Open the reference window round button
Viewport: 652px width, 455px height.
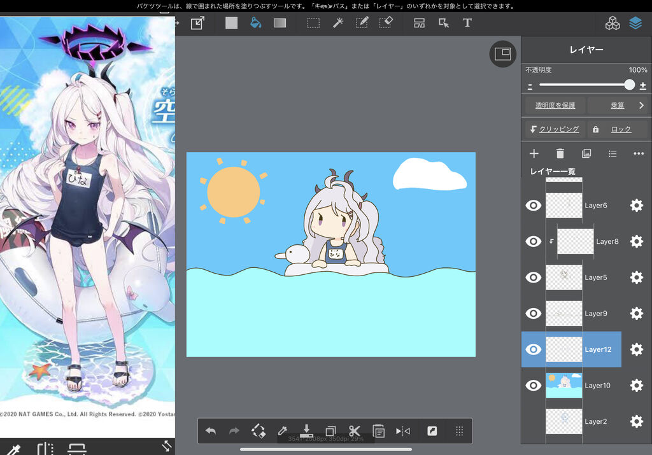tap(503, 53)
